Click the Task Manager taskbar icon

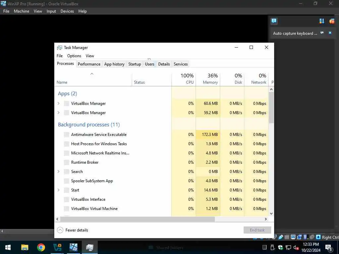90,247
